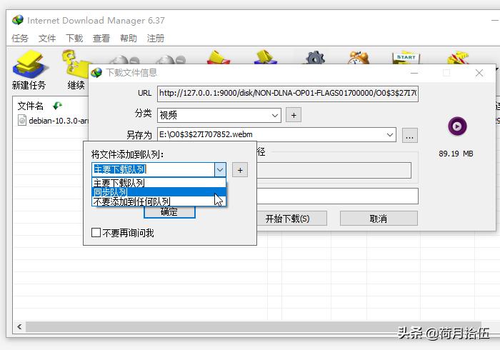
Task: Minimize the 下载文件信息 dialog
Action: pyautogui.click(x=414, y=73)
